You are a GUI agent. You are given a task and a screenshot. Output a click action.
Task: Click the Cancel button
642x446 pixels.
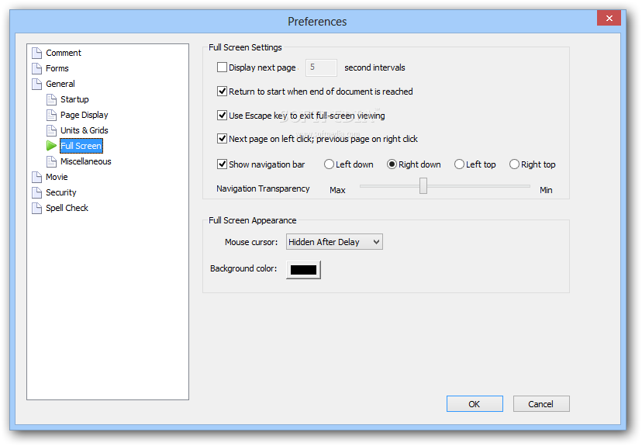[541, 404]
